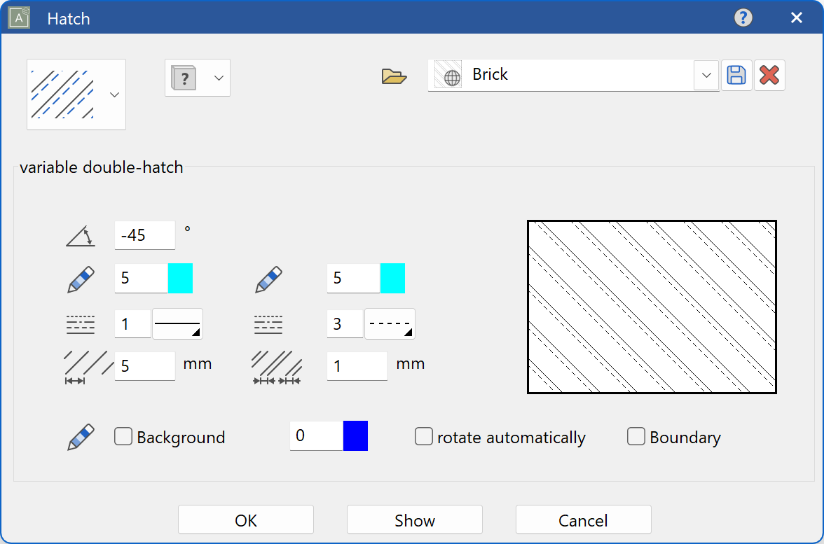Click the first line-style lines icon
Viewport: 824px width, 544px height.
[x=81, y=323]
